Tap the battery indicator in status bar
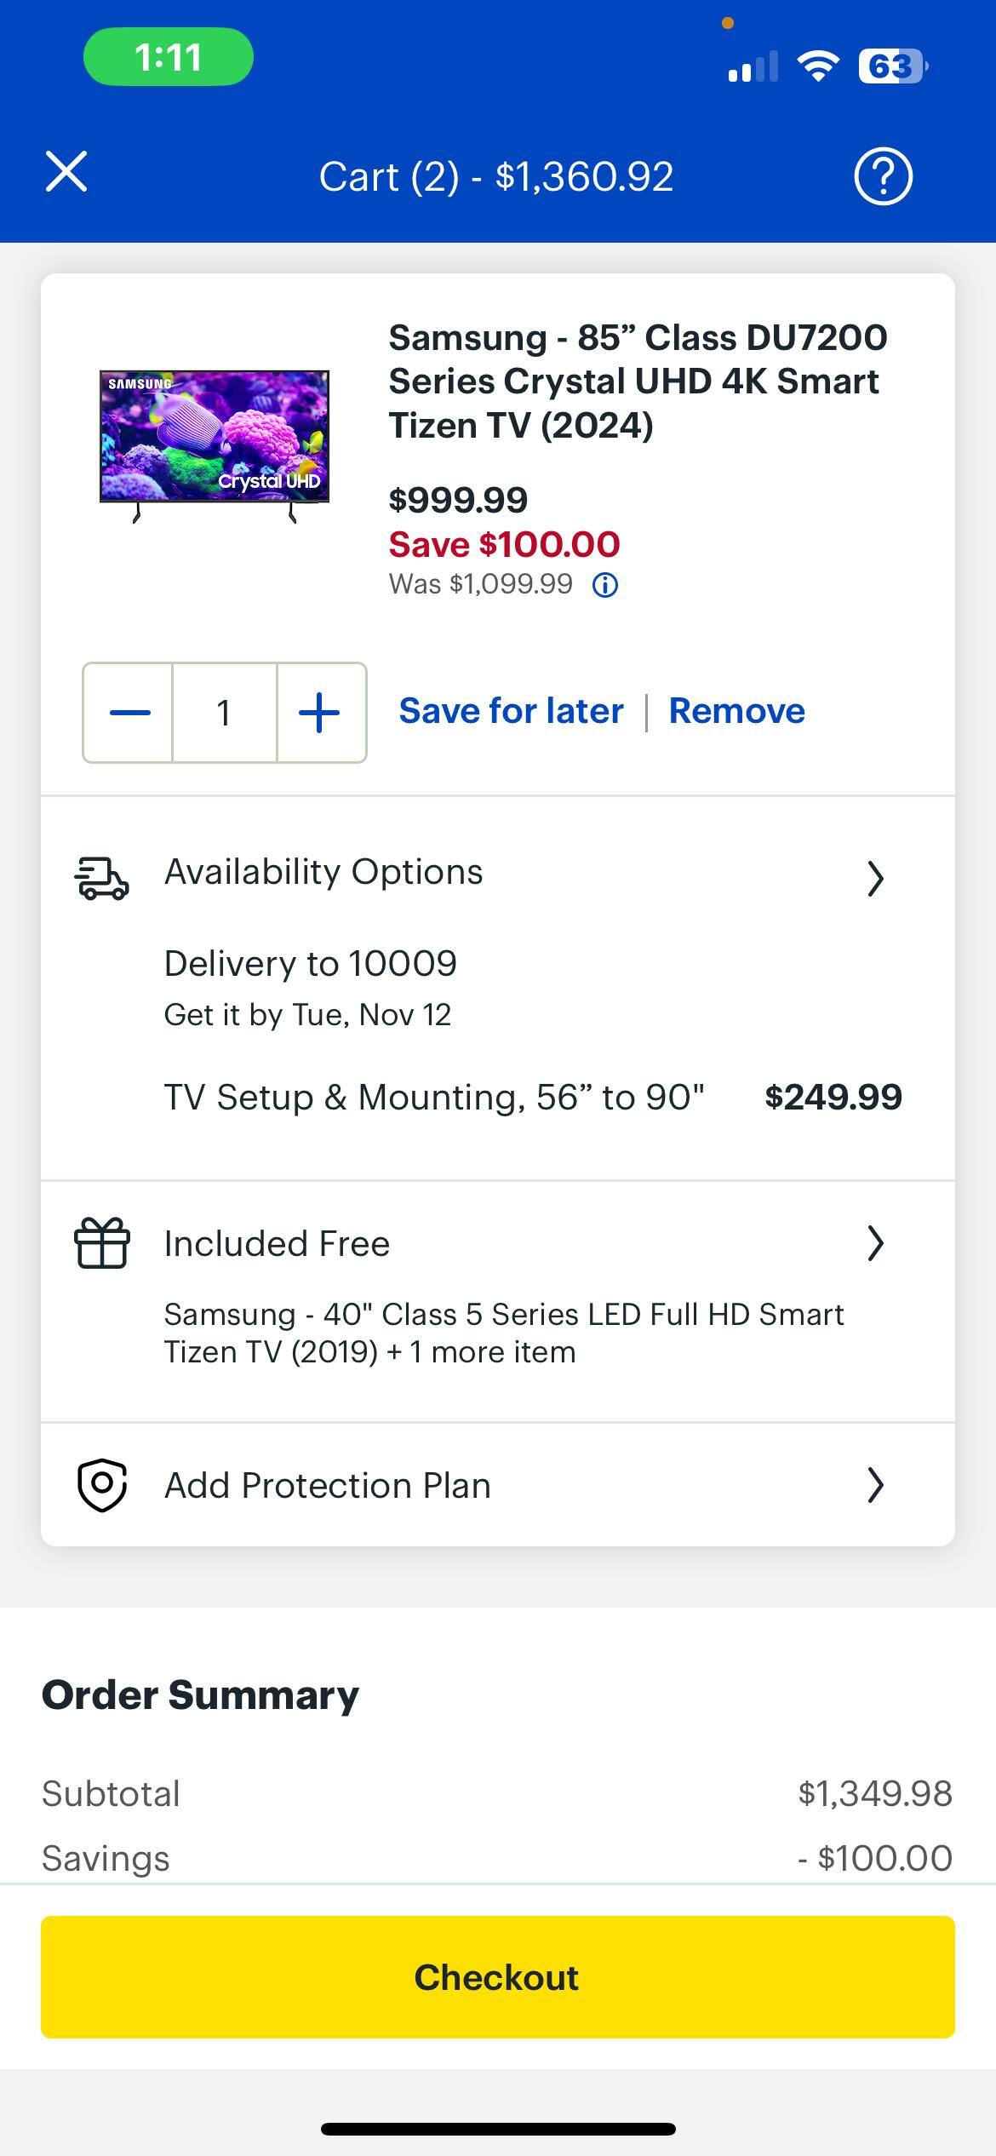Viewport: 996px width, 2156px height. (892, 66)
